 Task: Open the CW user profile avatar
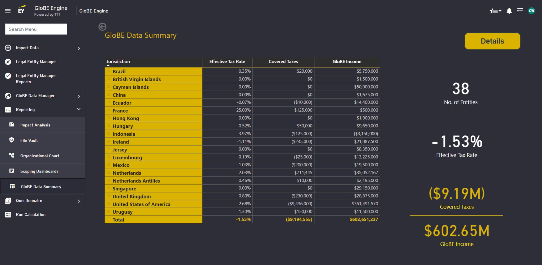point(531,11)
